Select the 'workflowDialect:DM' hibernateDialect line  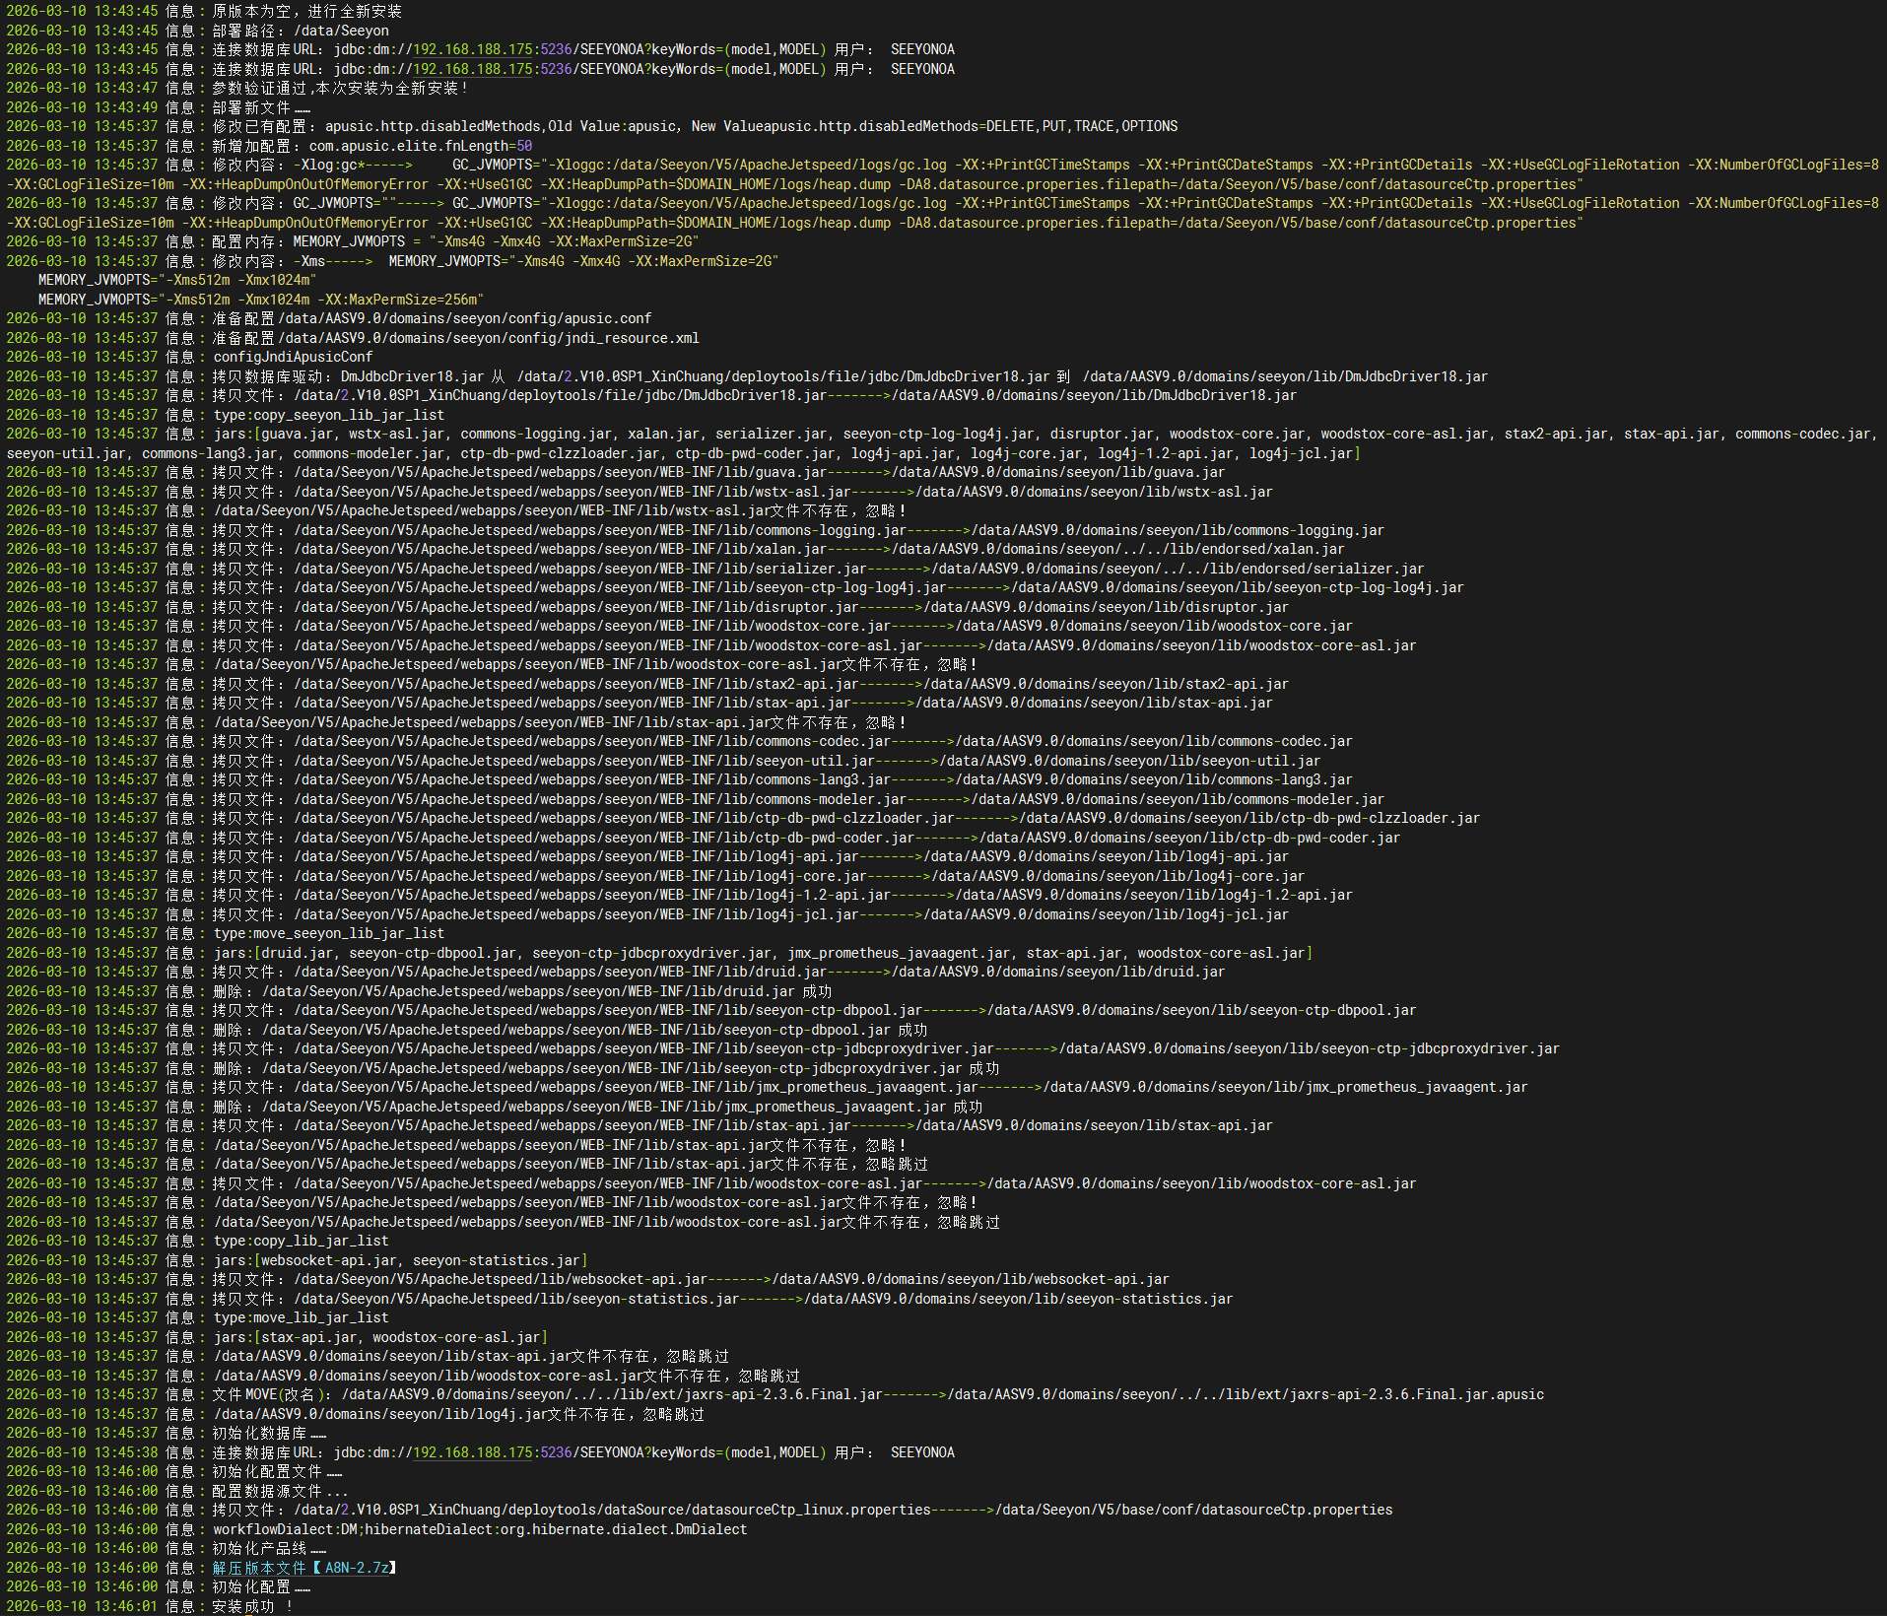click(x=480, y=1529)
